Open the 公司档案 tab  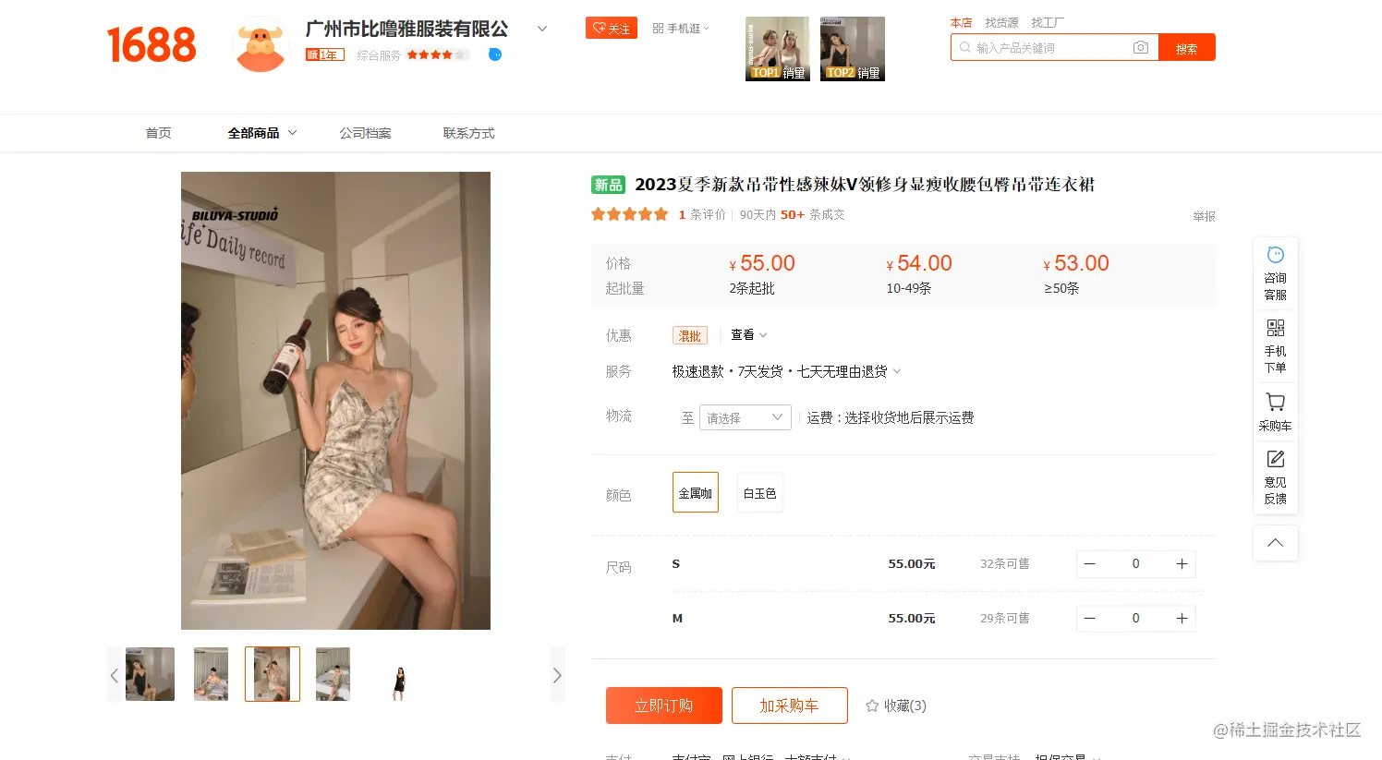pos(366,133)
